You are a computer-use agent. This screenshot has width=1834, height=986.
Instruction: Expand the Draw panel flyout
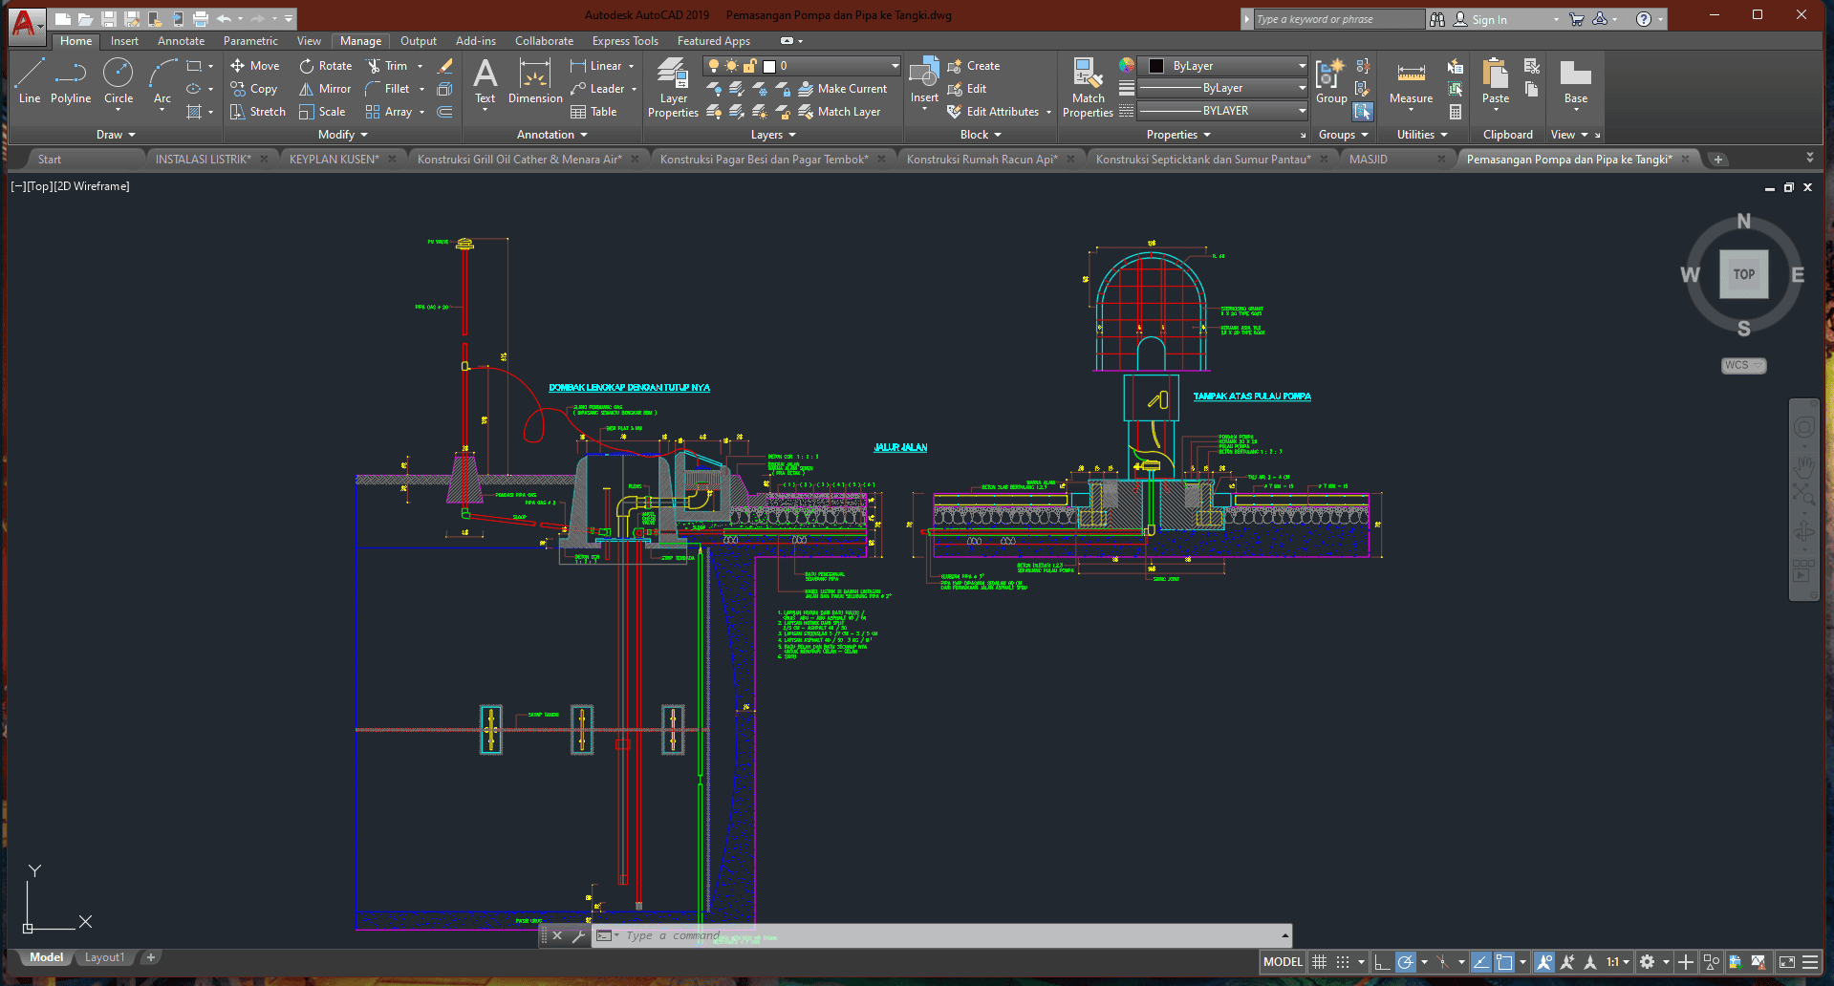(117, 135)
